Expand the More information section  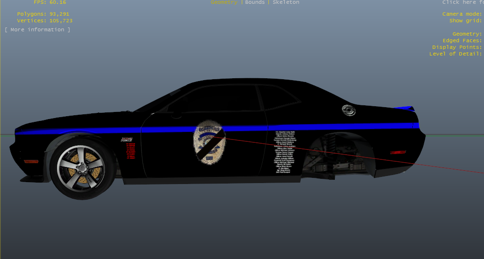point(38,30)
